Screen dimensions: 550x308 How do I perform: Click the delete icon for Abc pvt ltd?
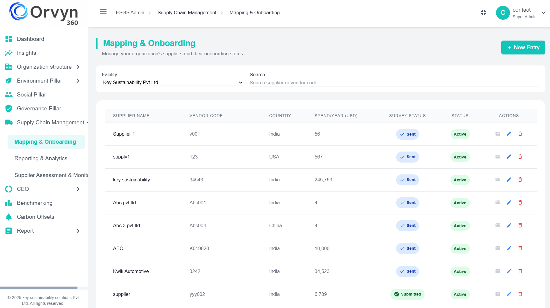click(520, 202)
